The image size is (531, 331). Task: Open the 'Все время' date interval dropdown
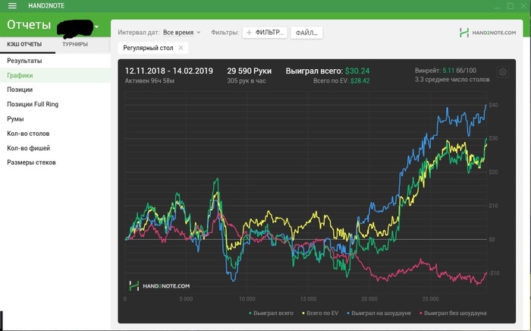point(181,33)
